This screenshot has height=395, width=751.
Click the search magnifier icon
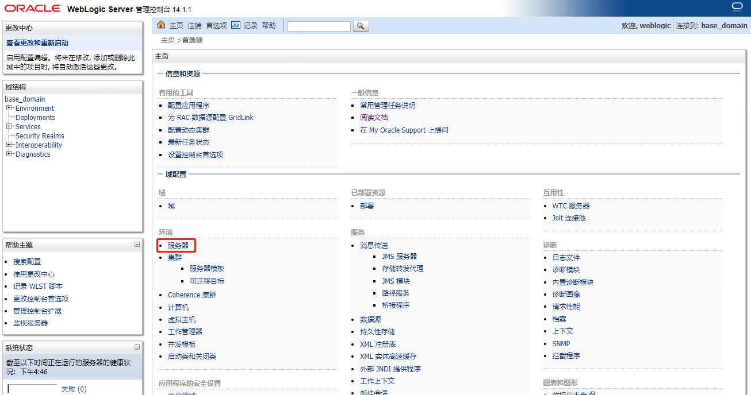[x=361, y=25]
